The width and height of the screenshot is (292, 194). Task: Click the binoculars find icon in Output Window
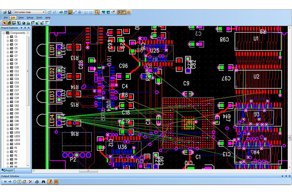pos(43,181)
